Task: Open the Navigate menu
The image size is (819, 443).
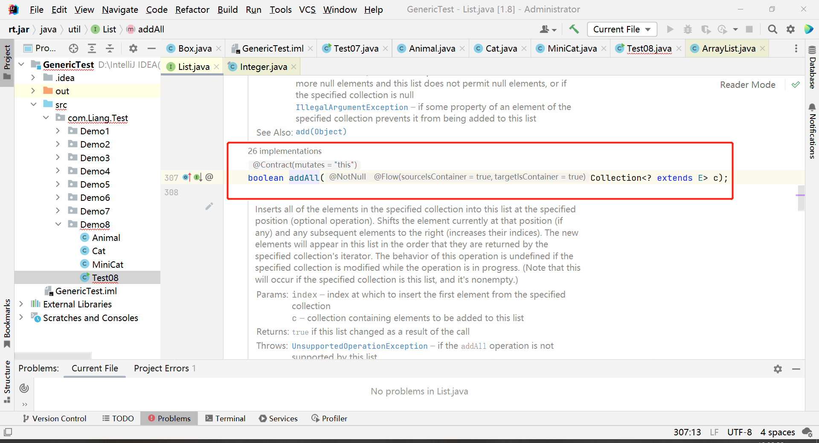Action: pyautogui.click(x=120, y=9)
